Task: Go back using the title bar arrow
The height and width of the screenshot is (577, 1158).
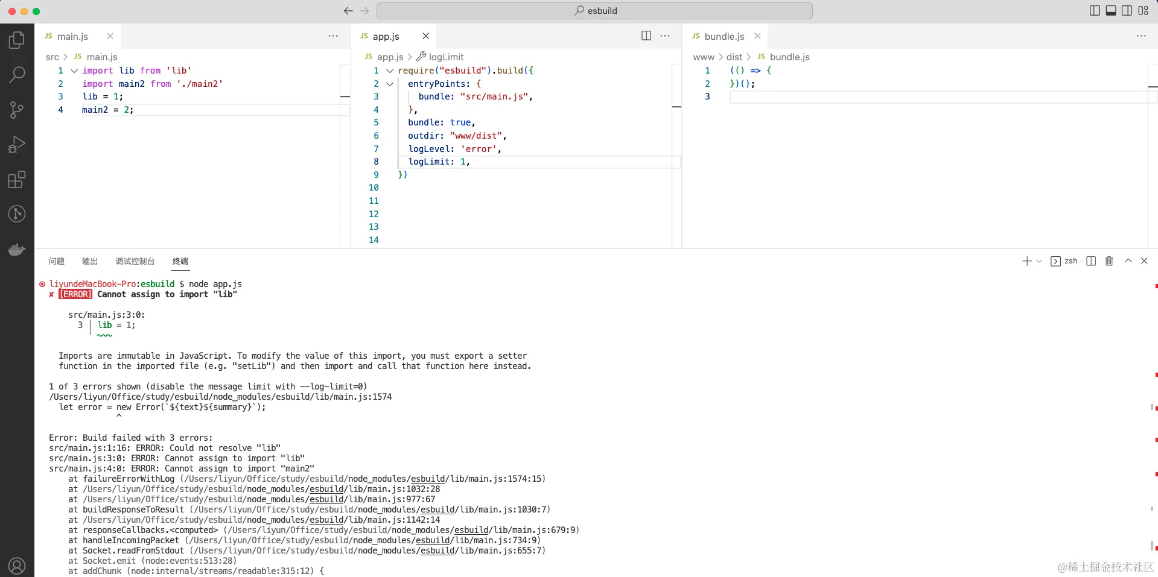Action: pyautogui.click(x=348, y=11)
